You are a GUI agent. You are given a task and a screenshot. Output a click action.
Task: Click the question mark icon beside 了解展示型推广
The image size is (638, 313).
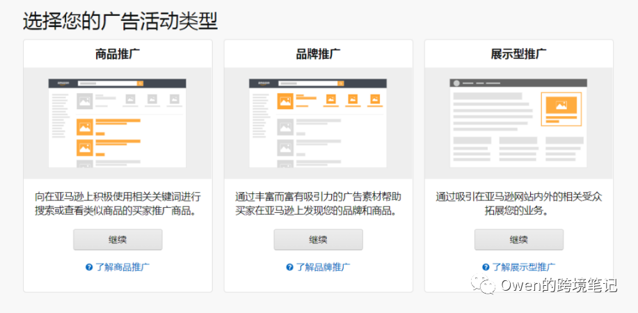pos(486,267)
